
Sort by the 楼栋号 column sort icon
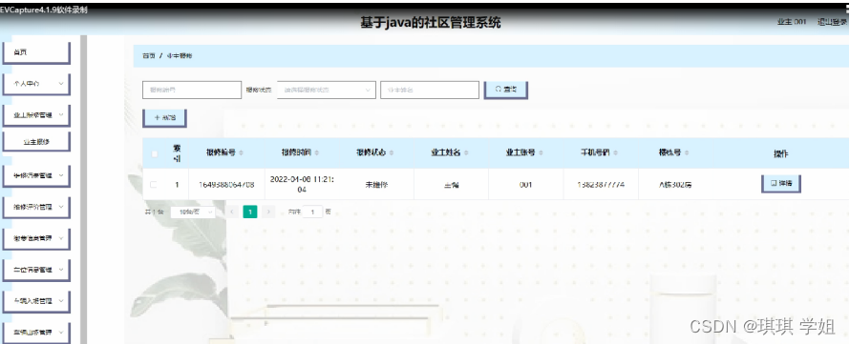pyautogui.click(x=687, y=153)
